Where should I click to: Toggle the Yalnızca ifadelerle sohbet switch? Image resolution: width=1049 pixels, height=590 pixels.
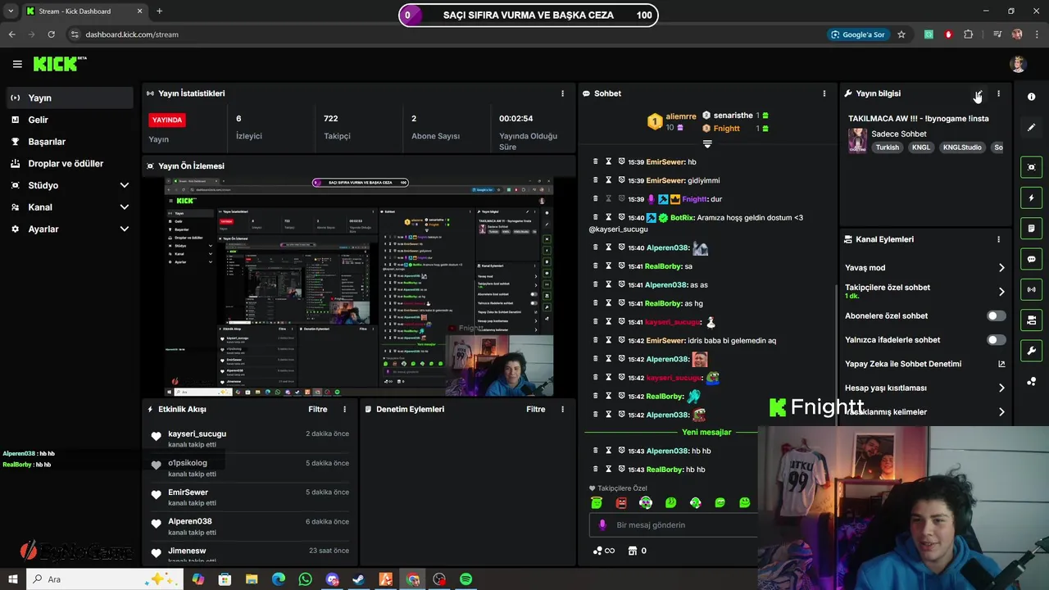(996, 339)
